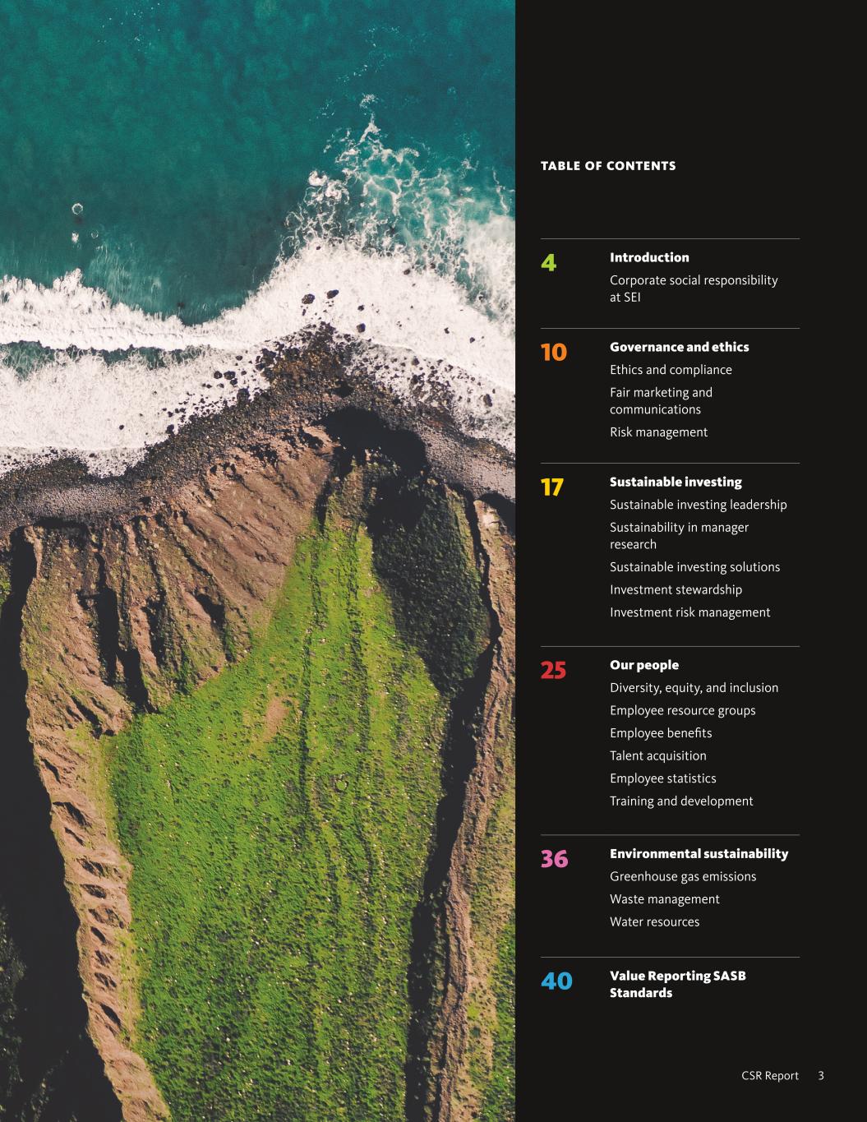Select Employee statistics entry
The width and height of the screenshot is (867, 1122).
[662, 778]
